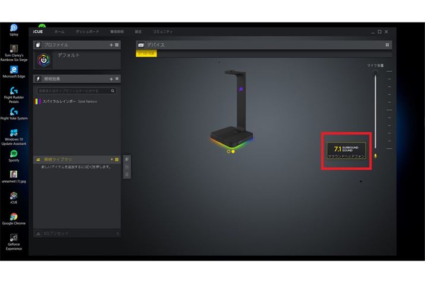425x283 pixels.
Task: Expand the lighting library panel header
Action: click(77, 160)
